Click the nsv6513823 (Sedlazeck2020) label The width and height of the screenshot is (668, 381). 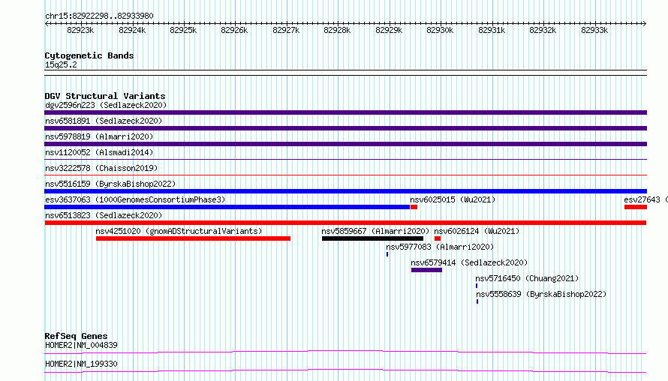coord(104,215)
